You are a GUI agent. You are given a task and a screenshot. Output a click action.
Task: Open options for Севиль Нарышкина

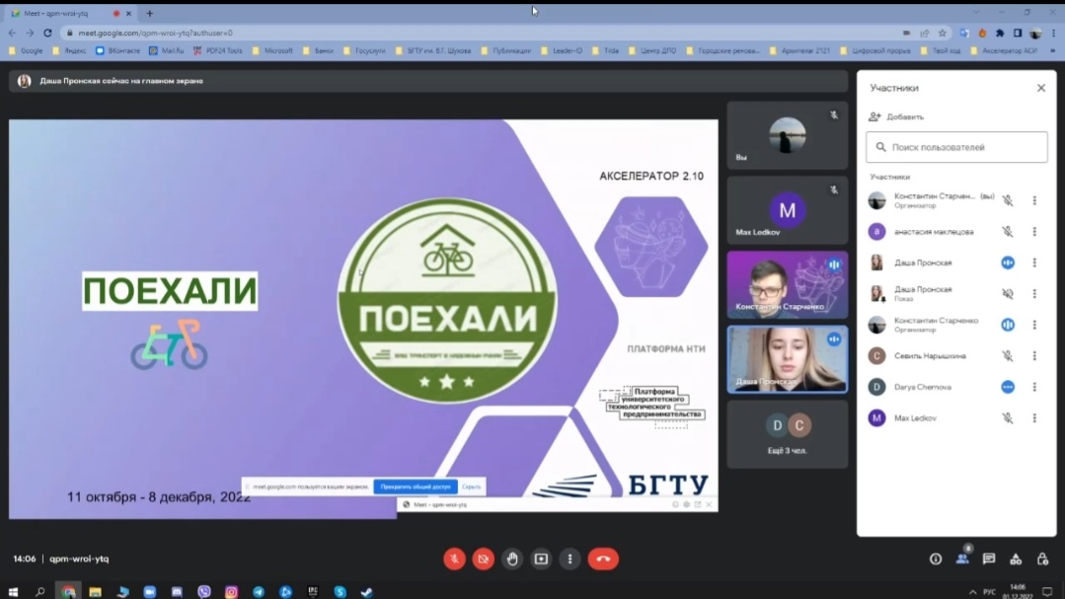tap(1034, 356)
